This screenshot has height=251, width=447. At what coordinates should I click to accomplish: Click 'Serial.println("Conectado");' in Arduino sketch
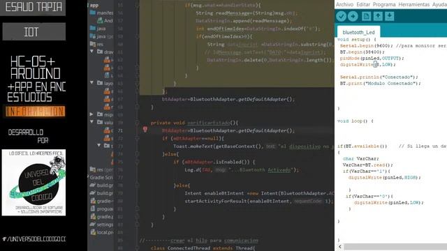[379, 77]
